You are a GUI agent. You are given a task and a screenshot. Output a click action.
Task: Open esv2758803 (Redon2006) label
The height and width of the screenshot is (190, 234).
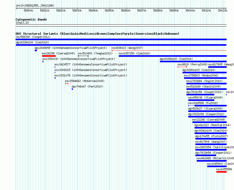click(201, 75)
